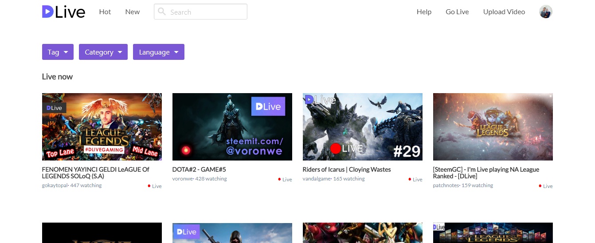Open FENOMEN YAYINCI League of Legends thumbnail
595x243 pixels.
tap(102, 127)
